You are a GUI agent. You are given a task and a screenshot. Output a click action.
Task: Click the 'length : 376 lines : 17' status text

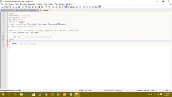[x=87, y=91]
